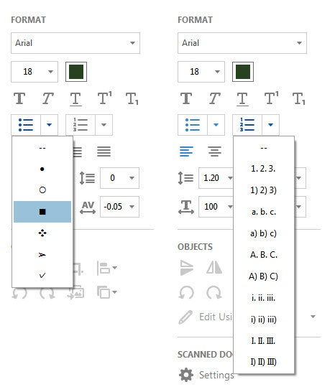Apply Subscript in left Format panel

(132, 99)
